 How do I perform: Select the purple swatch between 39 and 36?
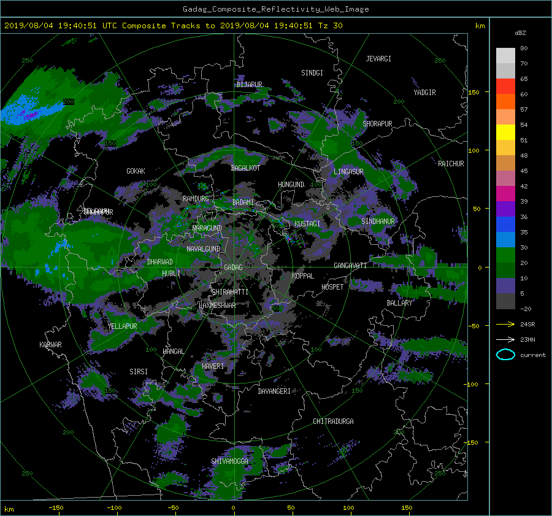[505, 209]
